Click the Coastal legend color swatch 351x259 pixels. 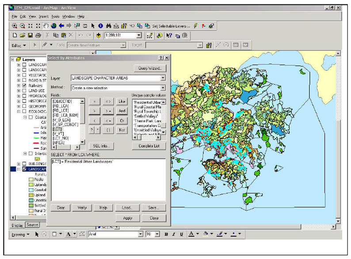pos(31,190)
